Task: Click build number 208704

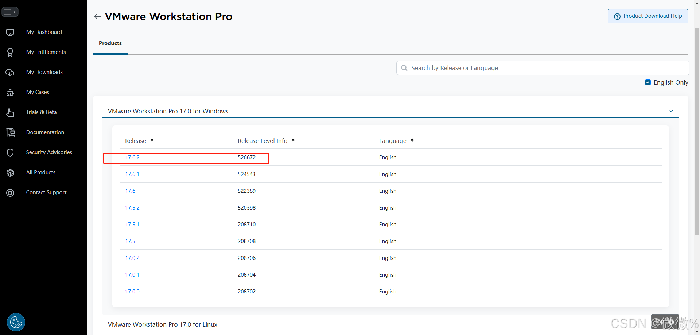Action: (246, 275)
